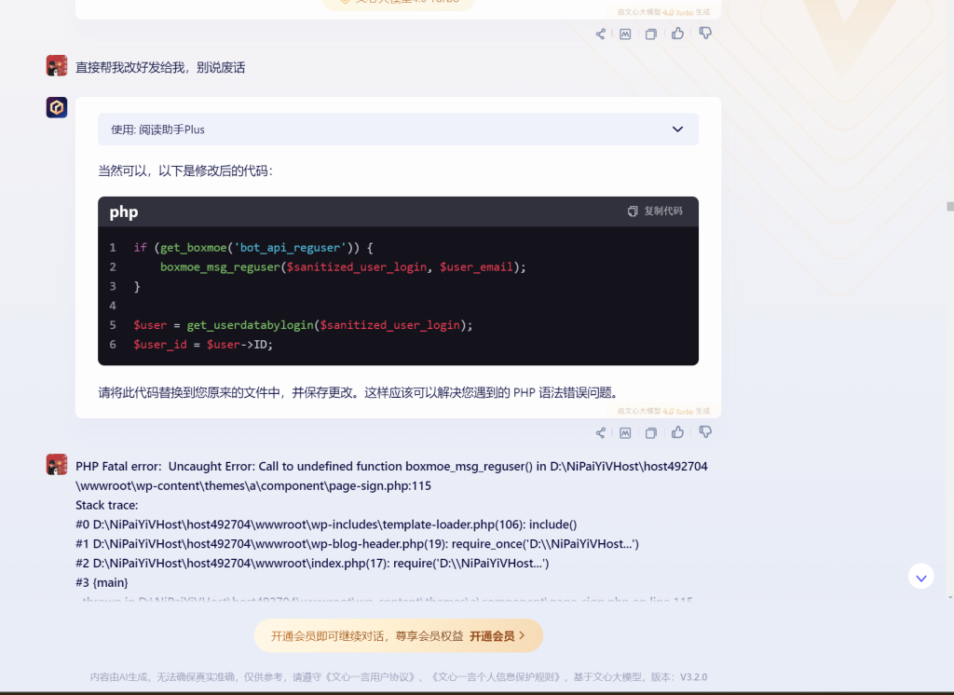The height and width of the screenshot is (695, 954).
Task: Open the 《文心一言个人信息保护规则》 link
Action: coord(496,676)
